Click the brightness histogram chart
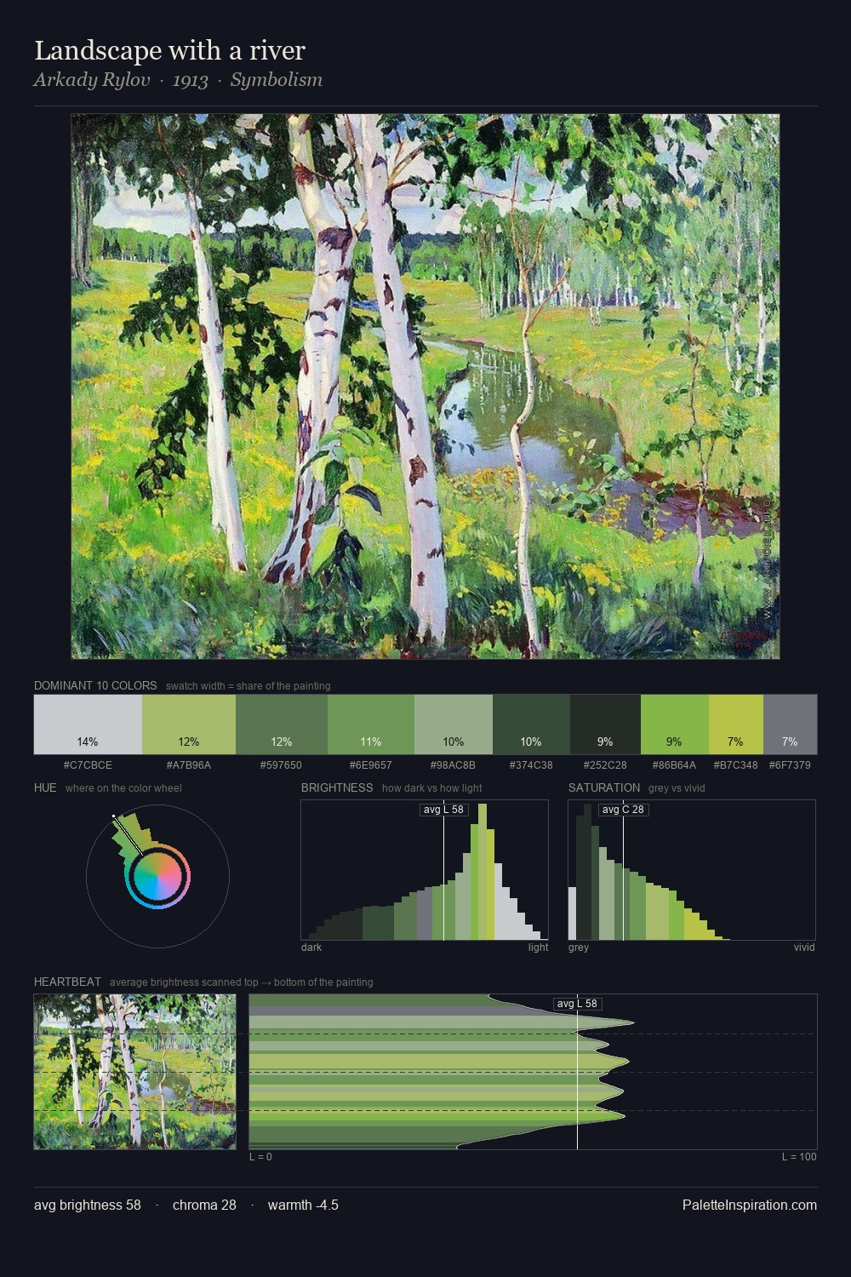The height and width of the screenshot is (1277, 851). pos(425,870)
